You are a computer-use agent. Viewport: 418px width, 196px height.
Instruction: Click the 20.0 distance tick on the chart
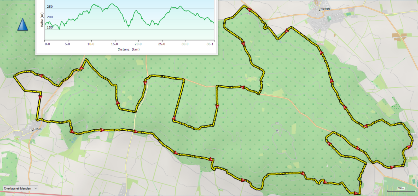[x=138, y=44]
